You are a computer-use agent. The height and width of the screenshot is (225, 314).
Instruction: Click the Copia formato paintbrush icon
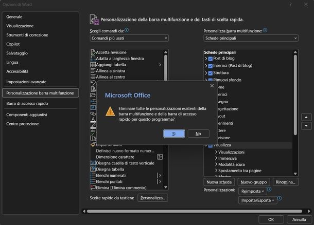point(93,145)
